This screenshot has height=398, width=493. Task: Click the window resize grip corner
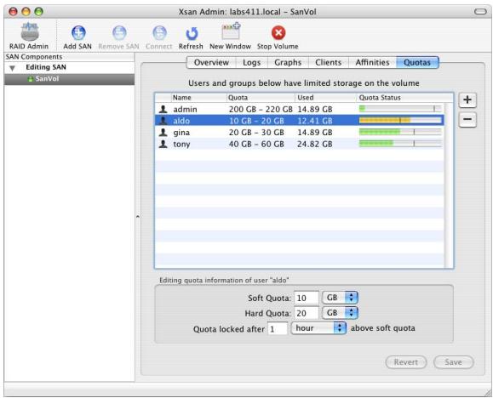coord(488,393)
